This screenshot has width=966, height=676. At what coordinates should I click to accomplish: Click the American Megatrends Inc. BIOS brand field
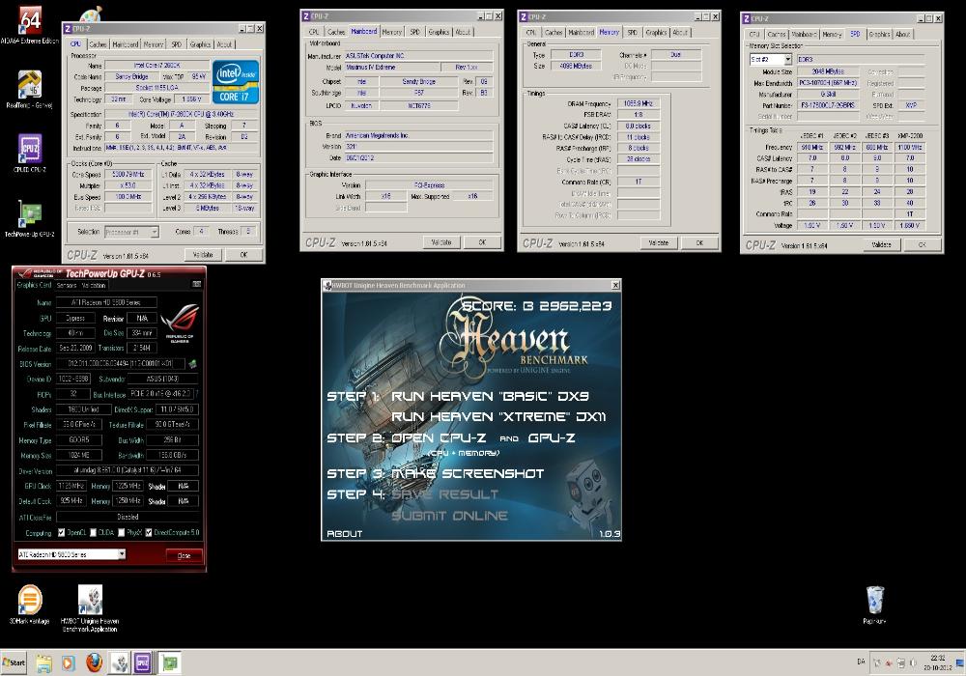[x=417, y=135]
